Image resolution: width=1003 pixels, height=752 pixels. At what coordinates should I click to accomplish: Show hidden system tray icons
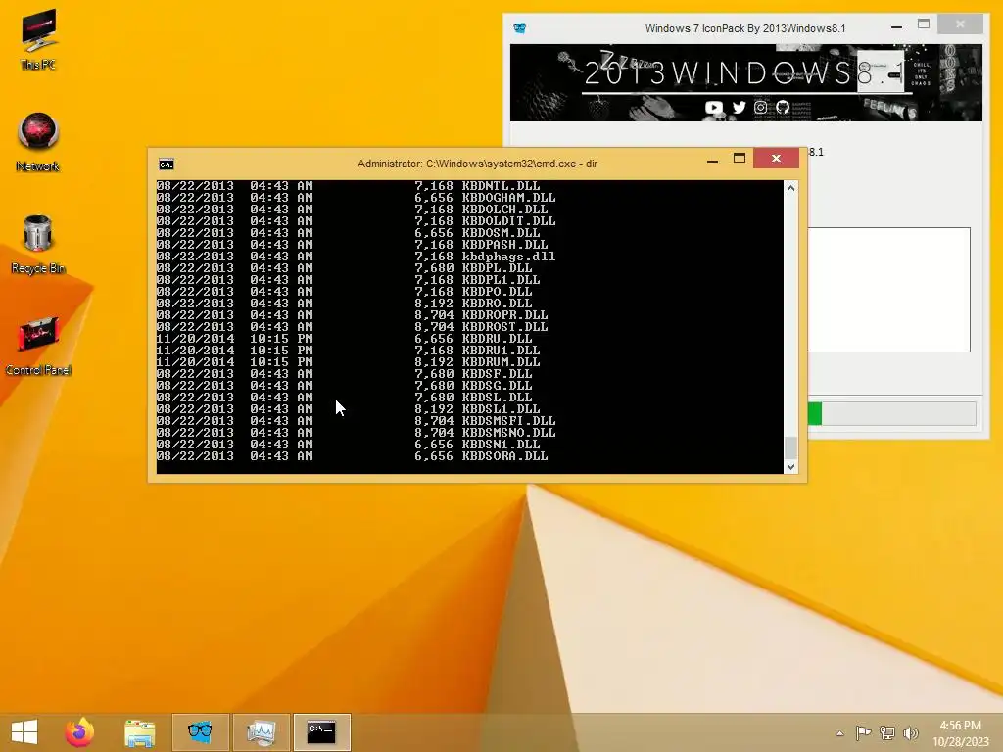(839, 733)
